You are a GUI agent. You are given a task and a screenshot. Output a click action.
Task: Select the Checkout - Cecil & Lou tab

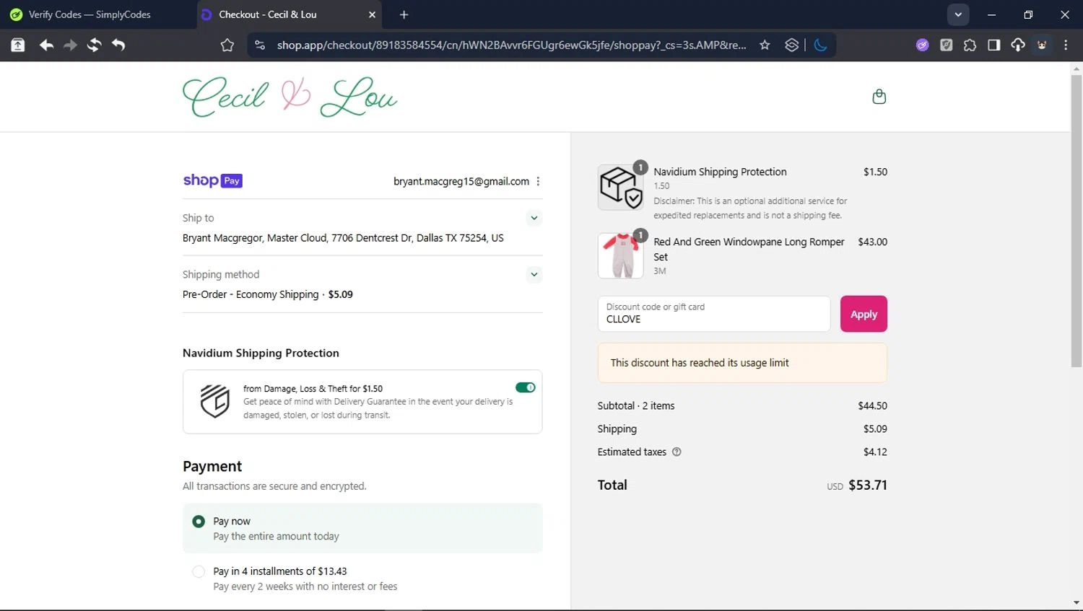tap(289, 14)
